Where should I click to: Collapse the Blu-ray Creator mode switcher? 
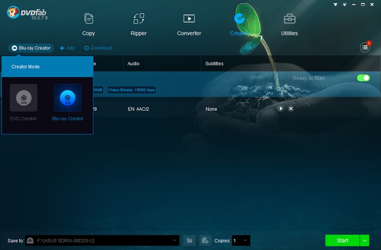[31, 48]
